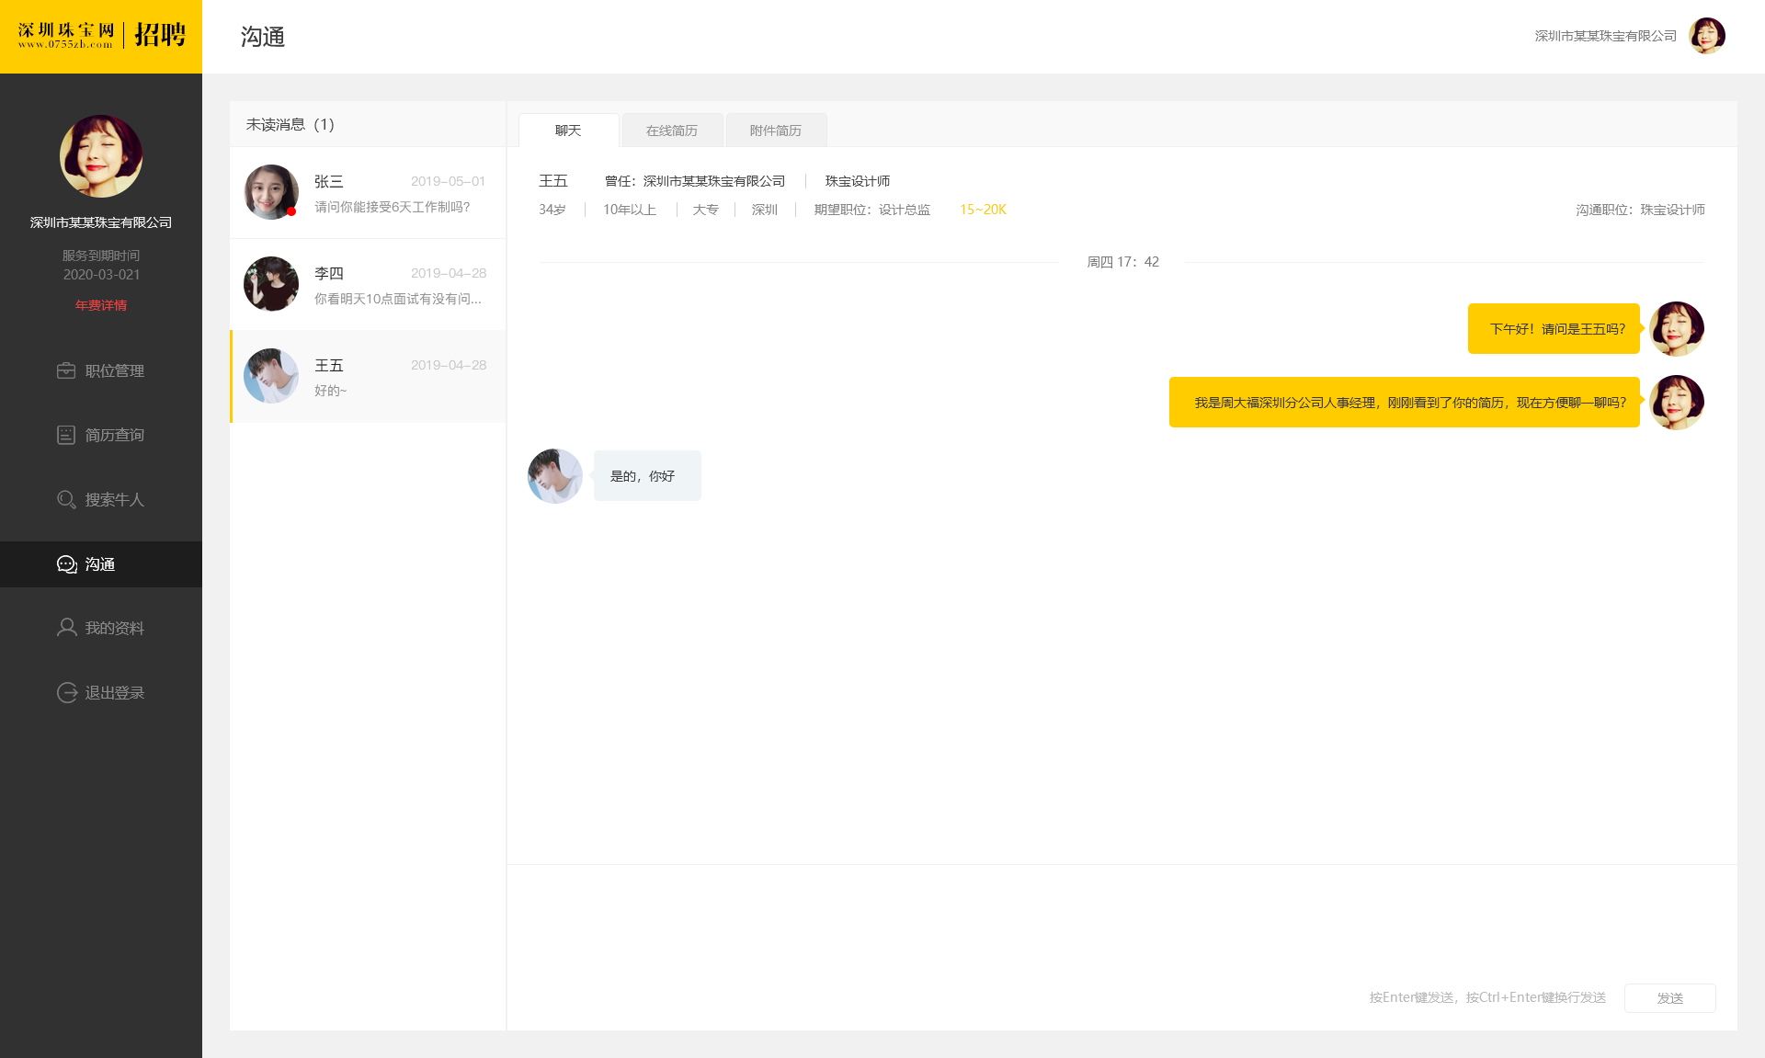
Task: Select 王五's chat in the list
Action: click(368, 377)
